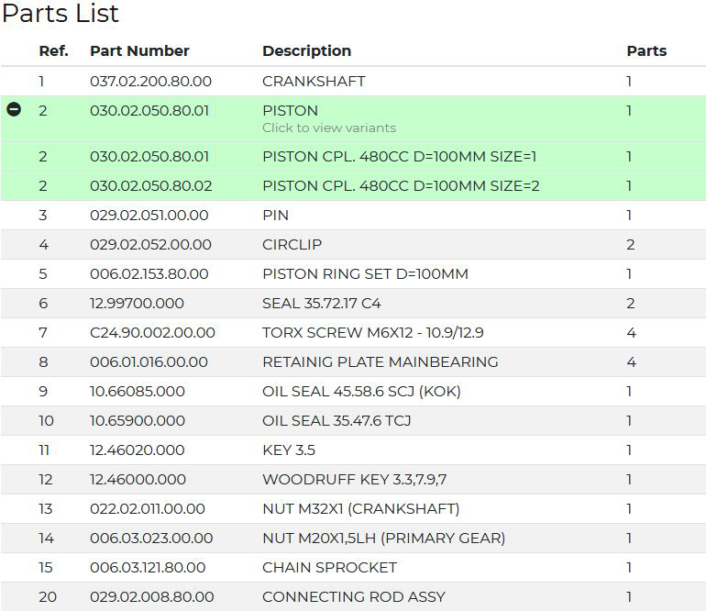
Task: Click RETAINIG PLATE MAINBEARING description
Action: click(381, 361)
